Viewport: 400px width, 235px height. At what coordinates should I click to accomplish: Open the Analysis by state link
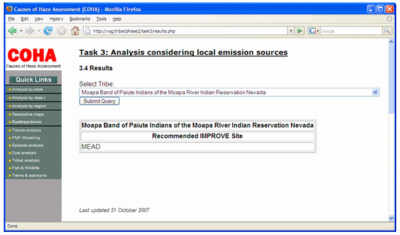point(27,90)
